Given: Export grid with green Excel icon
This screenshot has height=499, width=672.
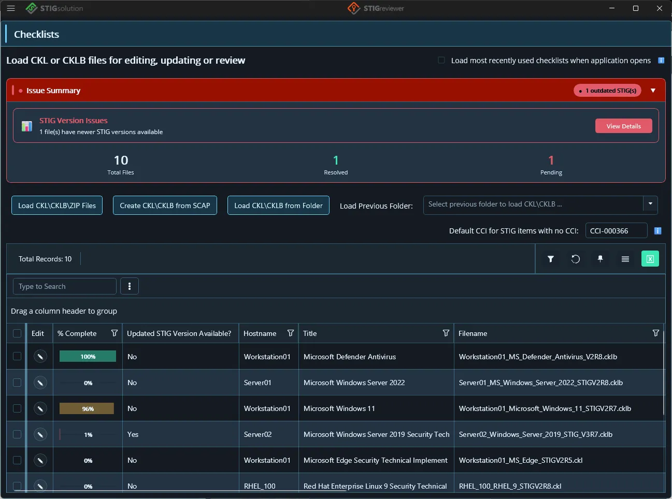Looking at the screenshot, I should (650, 259).
